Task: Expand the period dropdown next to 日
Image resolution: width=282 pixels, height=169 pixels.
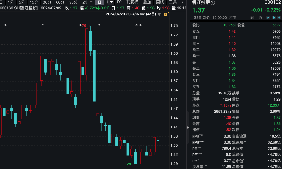Action: click(x=108, y=2)
